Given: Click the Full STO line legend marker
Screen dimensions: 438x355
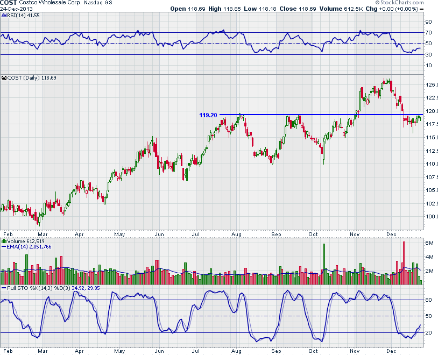Looking at the screenshot, I should pyautogui.click(x=4, y=288).
